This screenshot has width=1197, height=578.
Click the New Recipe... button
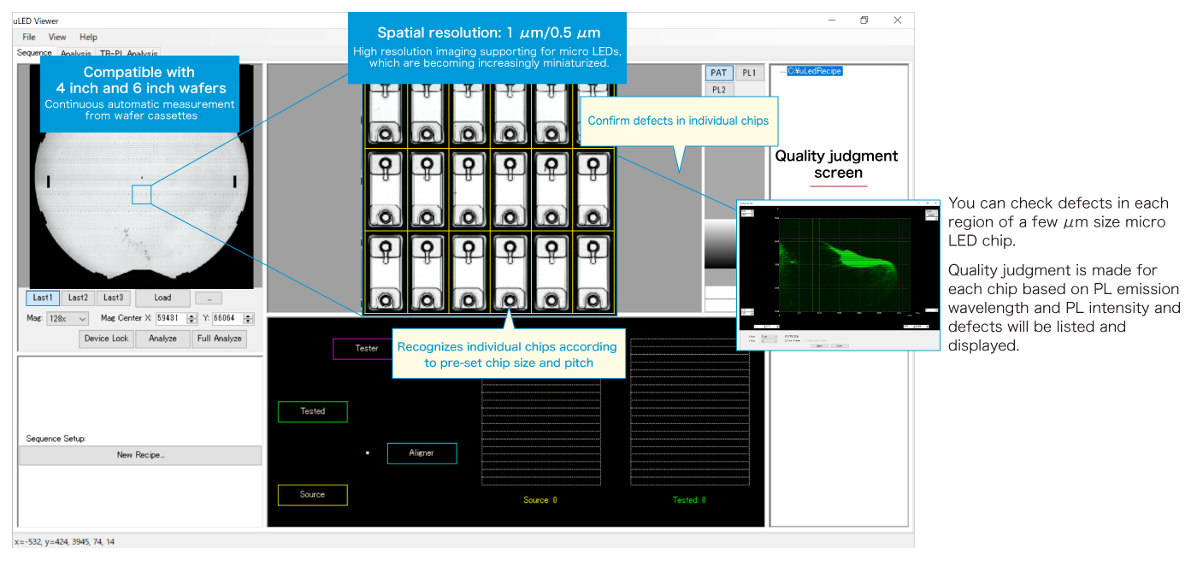[x=139, y=455]
